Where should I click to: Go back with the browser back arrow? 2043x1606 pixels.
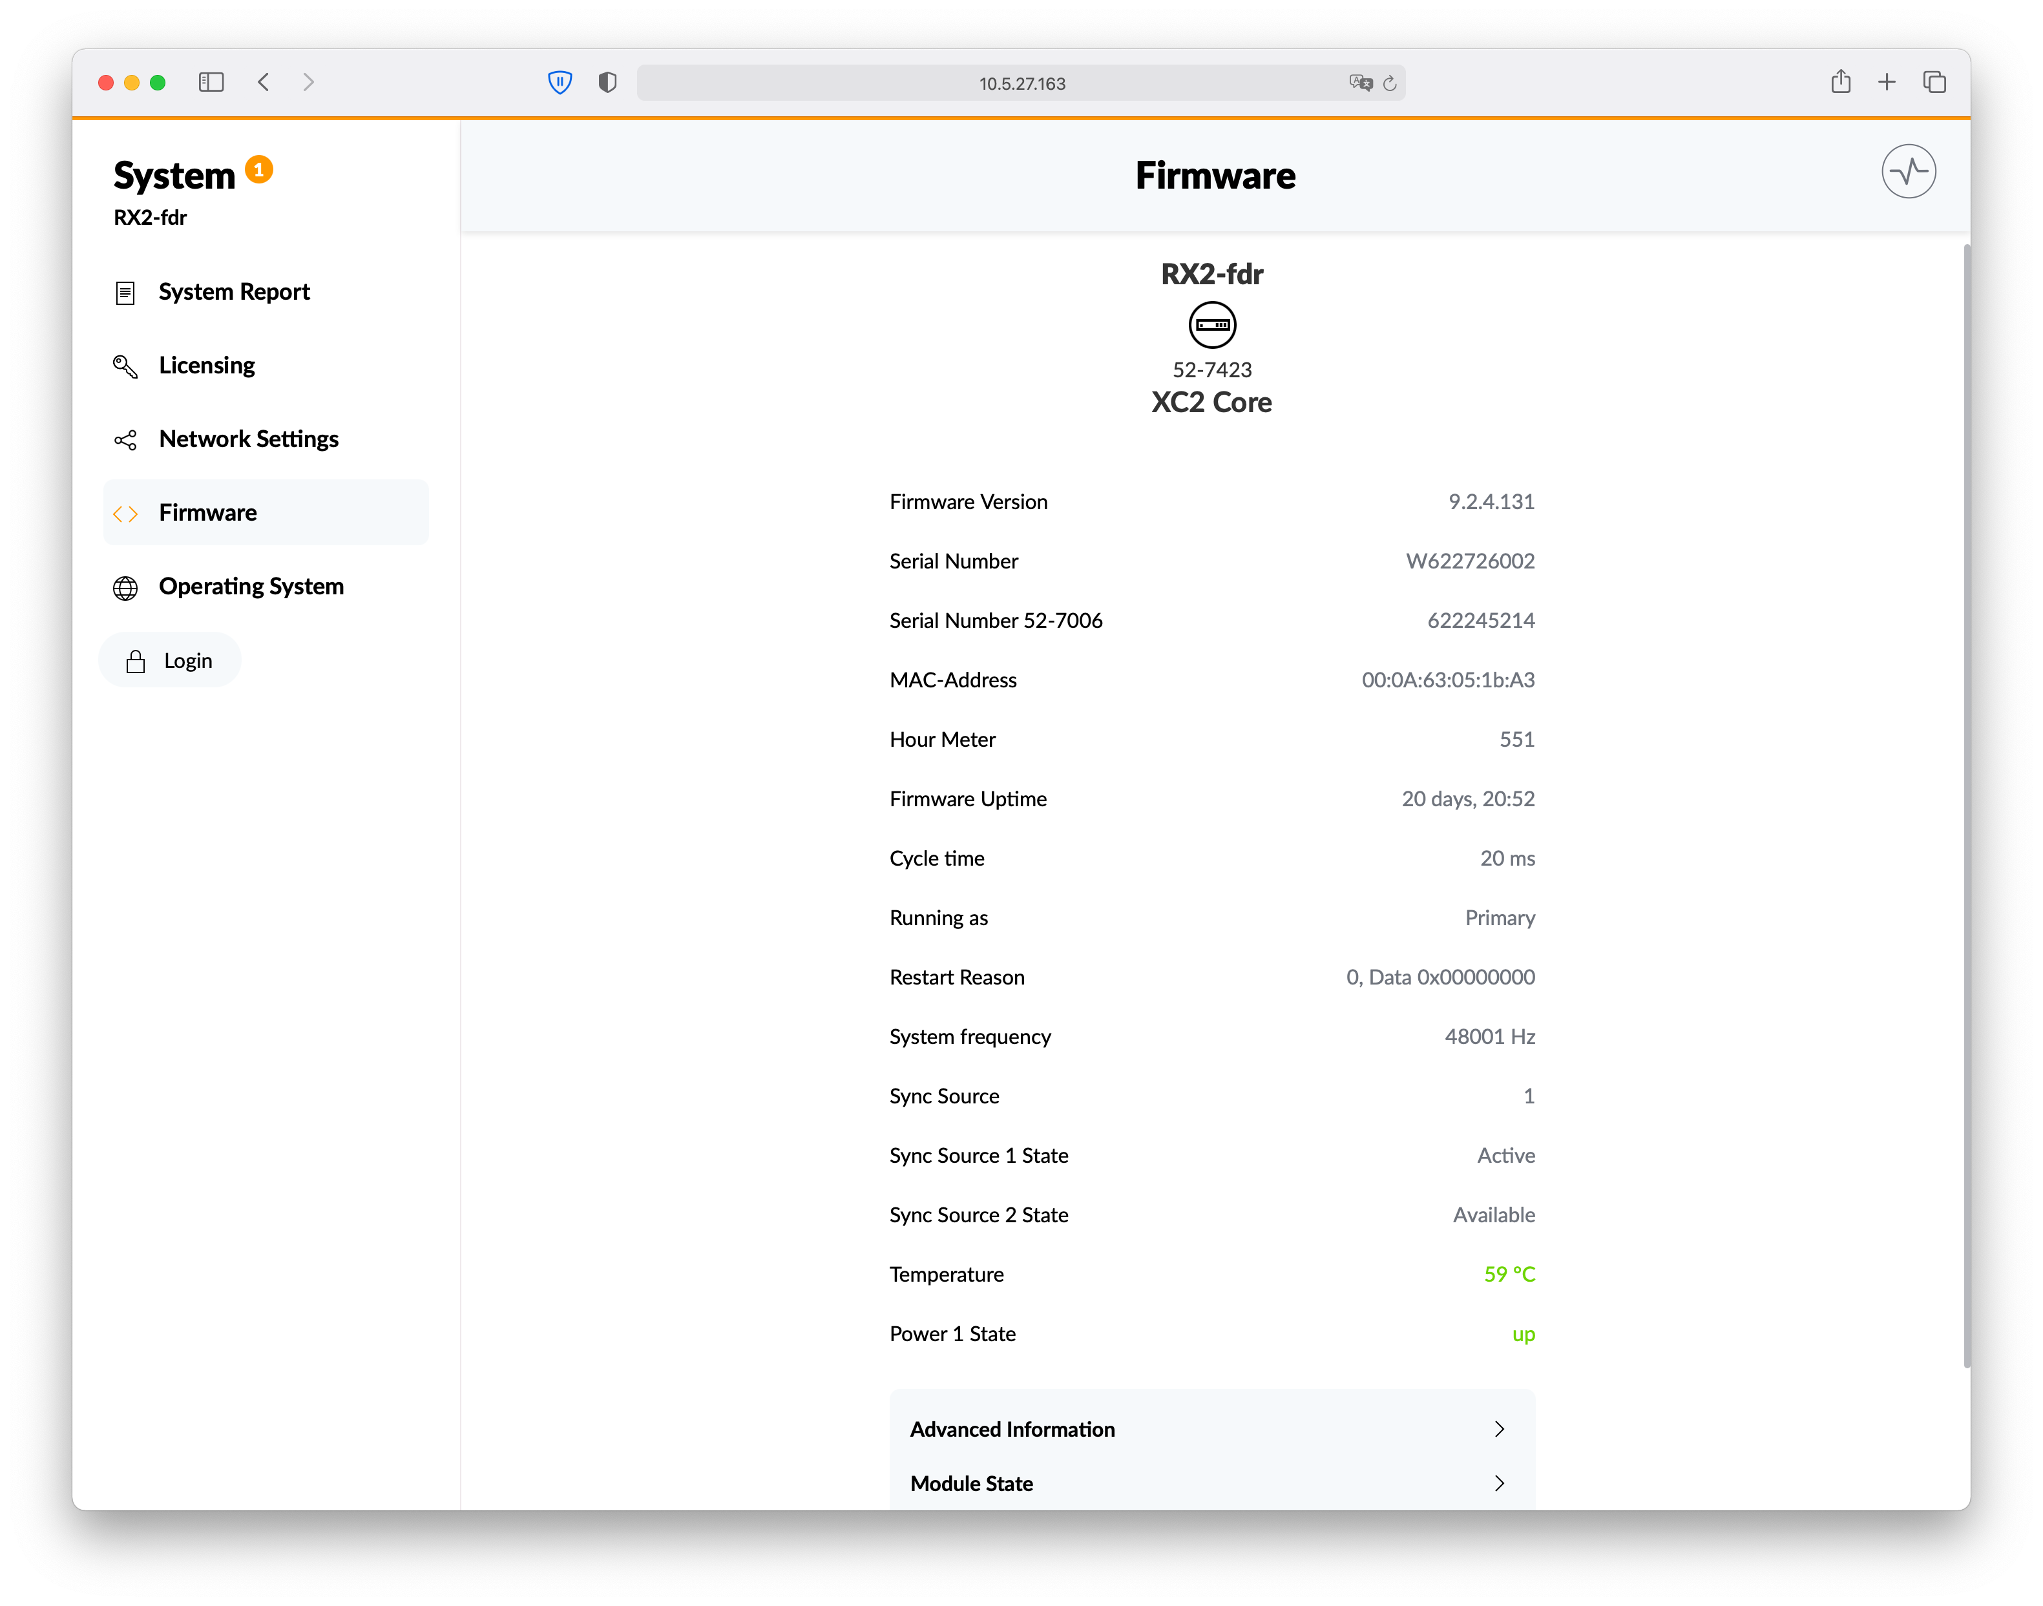pos(264,83)
